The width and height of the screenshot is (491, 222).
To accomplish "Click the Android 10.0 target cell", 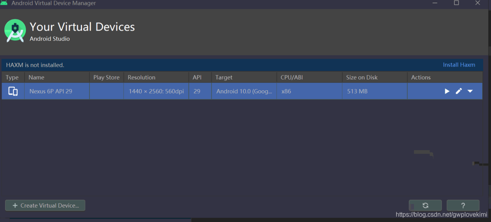I will pos(244,91).
